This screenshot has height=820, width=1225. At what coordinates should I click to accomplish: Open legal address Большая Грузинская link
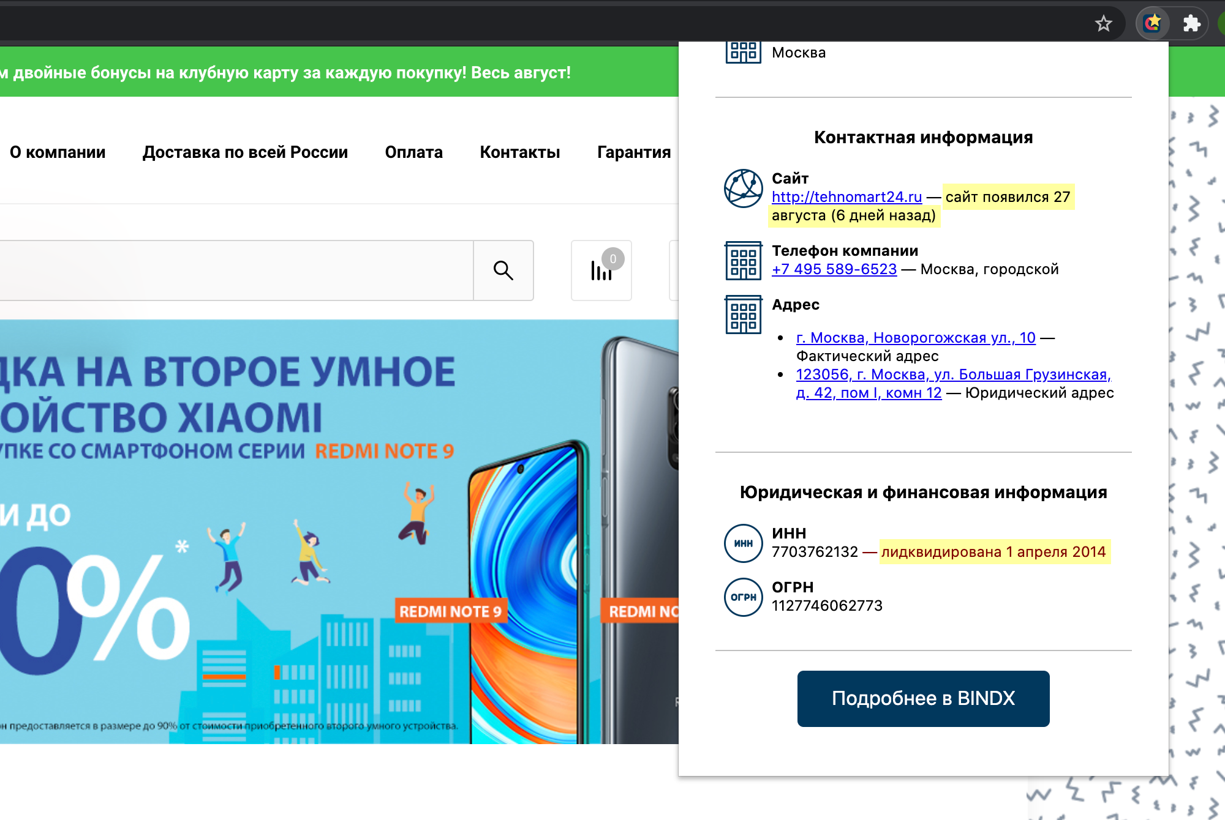953,384
